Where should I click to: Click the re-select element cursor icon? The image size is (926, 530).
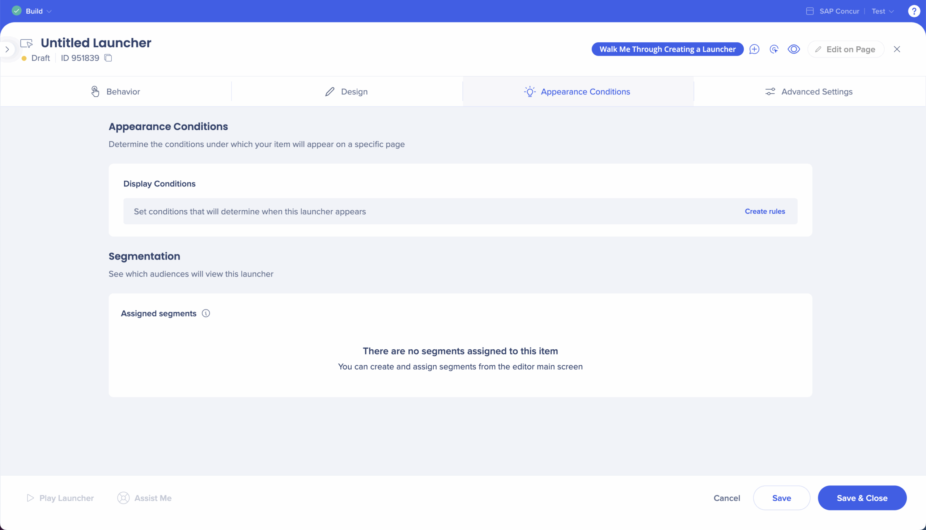coord(774,49)
